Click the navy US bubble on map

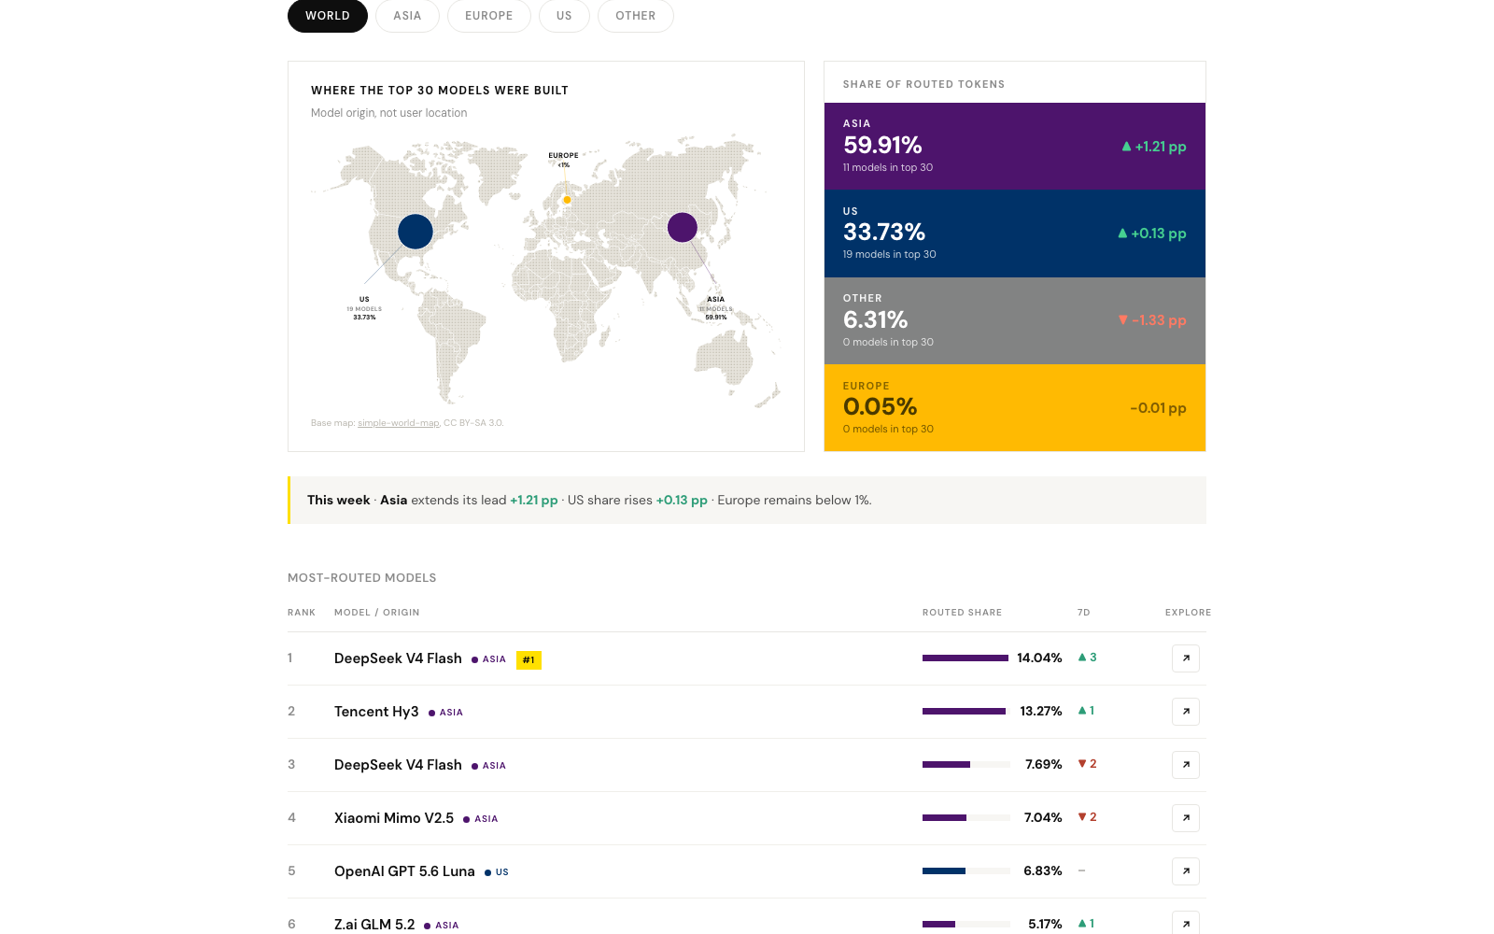416,232
